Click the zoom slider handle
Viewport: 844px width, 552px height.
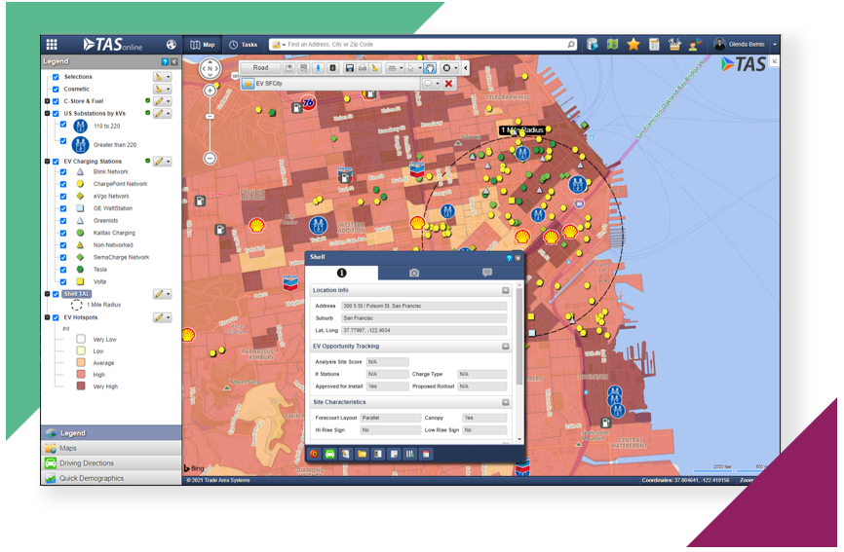(x=210, y=117)
